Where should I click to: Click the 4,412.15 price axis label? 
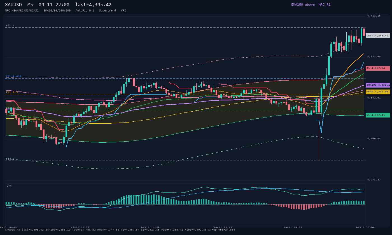pyautogui.click(x=374, y=16)
